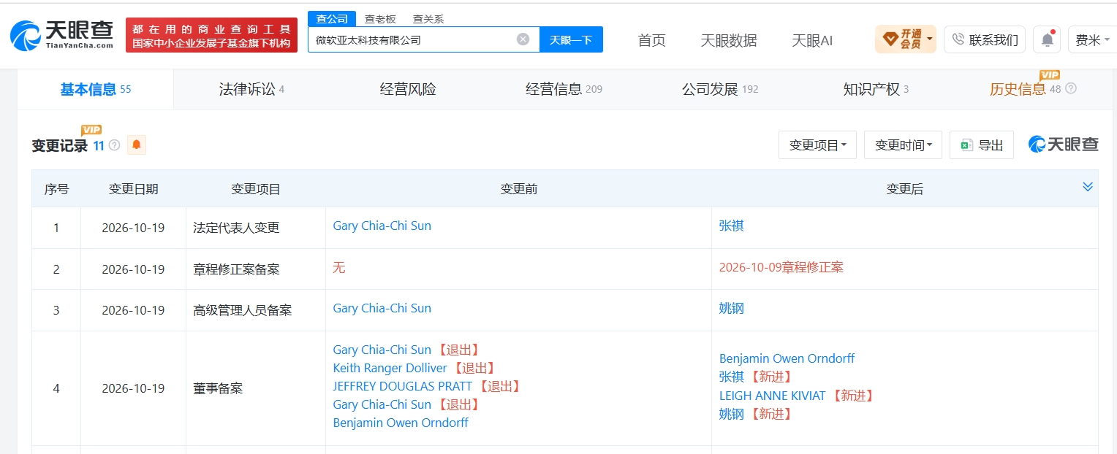Viewport: 1117px width, 454px height.
Task: Click the red promotional banner 都在用的商业查询工具
Action: [212, 35]
